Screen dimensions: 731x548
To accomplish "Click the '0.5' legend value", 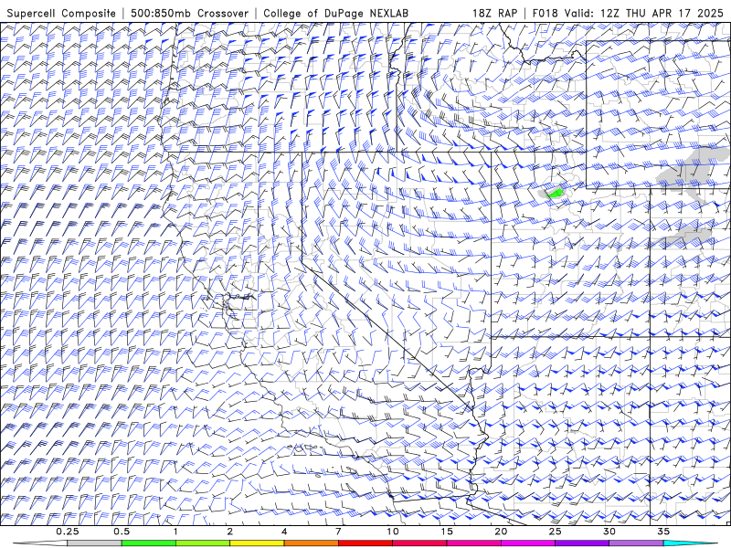I will tap(122, 532).
